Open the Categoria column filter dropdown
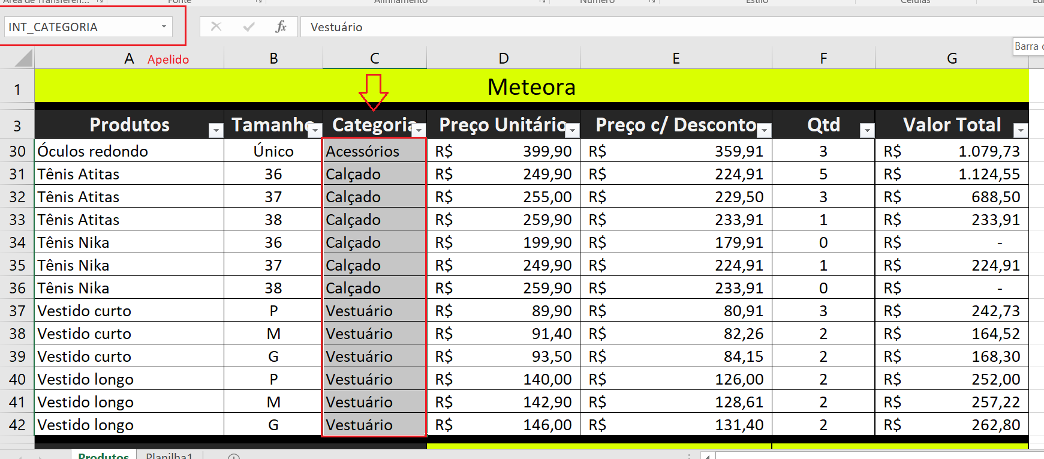The height and width of the screenshot is (459, 1044). point(419,130)
